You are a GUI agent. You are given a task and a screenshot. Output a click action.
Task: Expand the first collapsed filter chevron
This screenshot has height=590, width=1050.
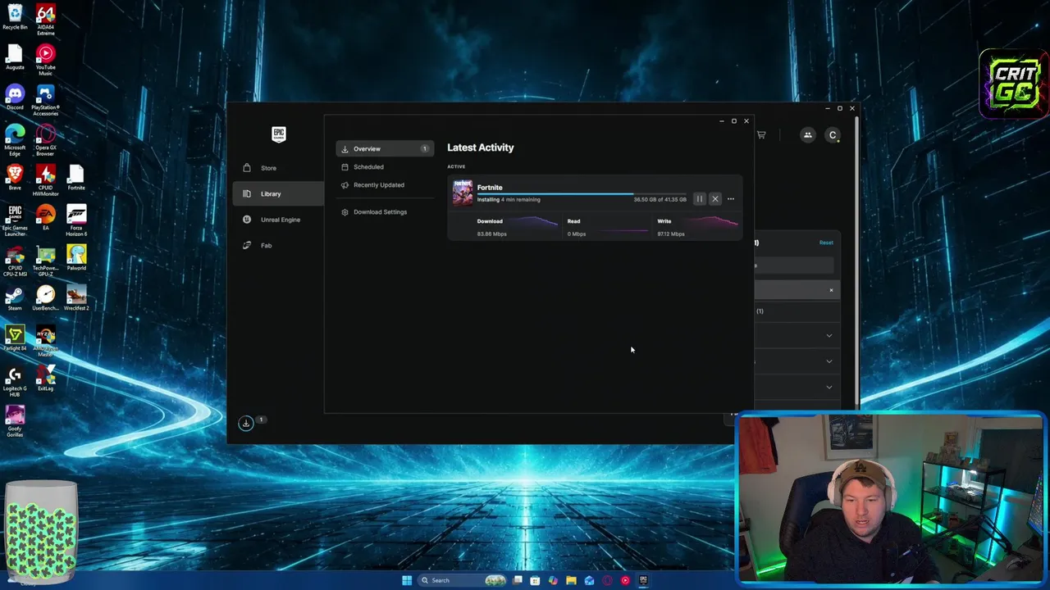click(x=829, y=336)
